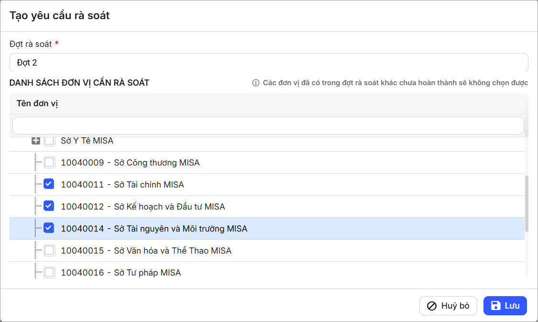Select row 10040009 - Sở Công thương MISA
Screen dimensions: 538x322
coord(130,163)
